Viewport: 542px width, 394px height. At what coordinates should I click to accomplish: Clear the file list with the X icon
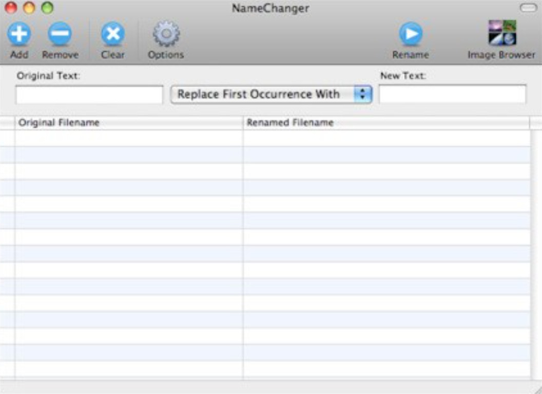click(113, 34)
